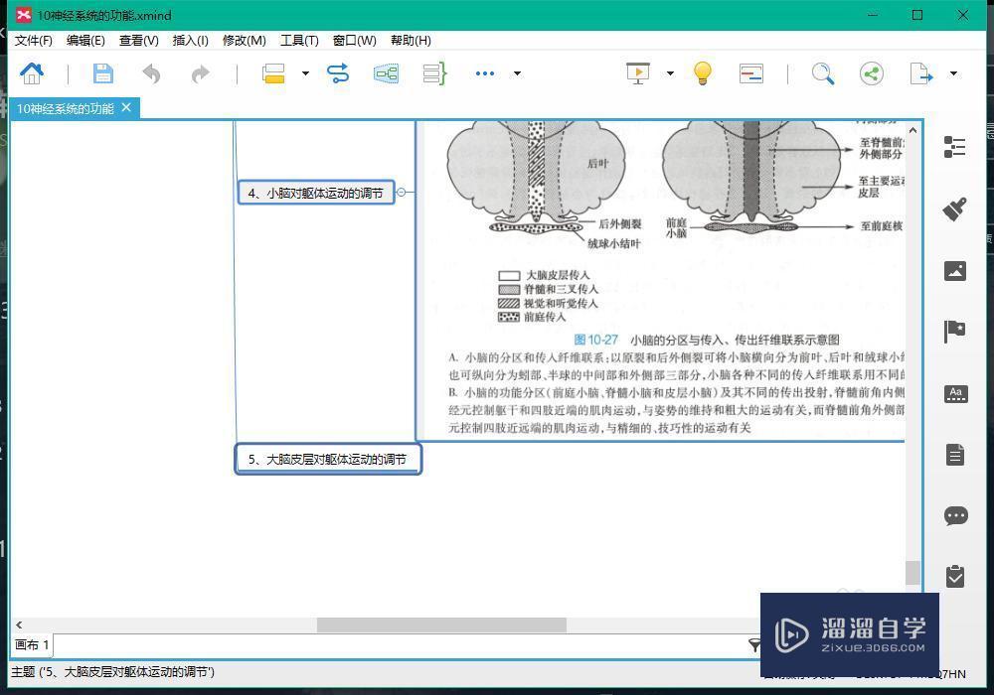
Task: Click the marker flag icon in sidebar
Action: point(955,332)
